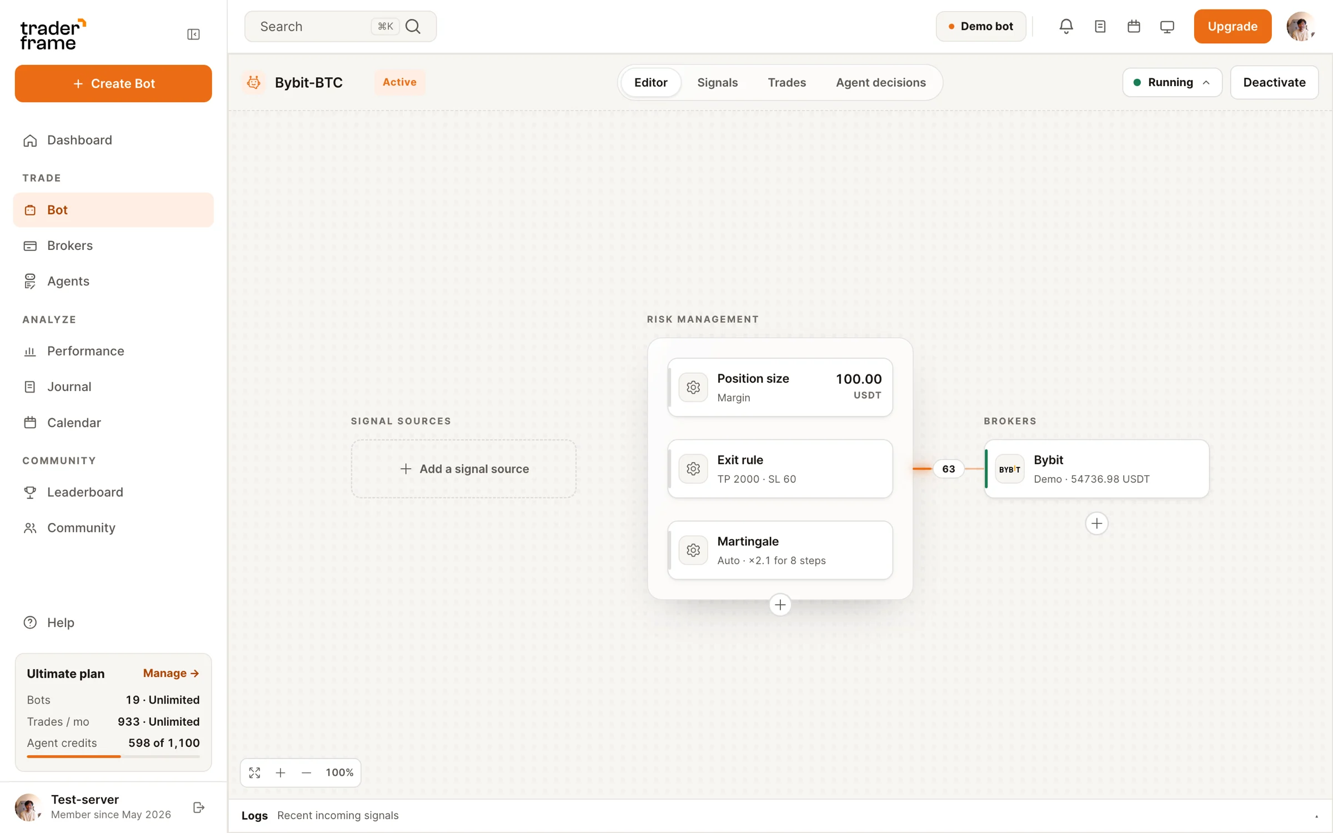Viewport: 1333px width, 833px height.
Task: Deactivate the Bybit-BTC bot
Action: [x=1274, y=82]
